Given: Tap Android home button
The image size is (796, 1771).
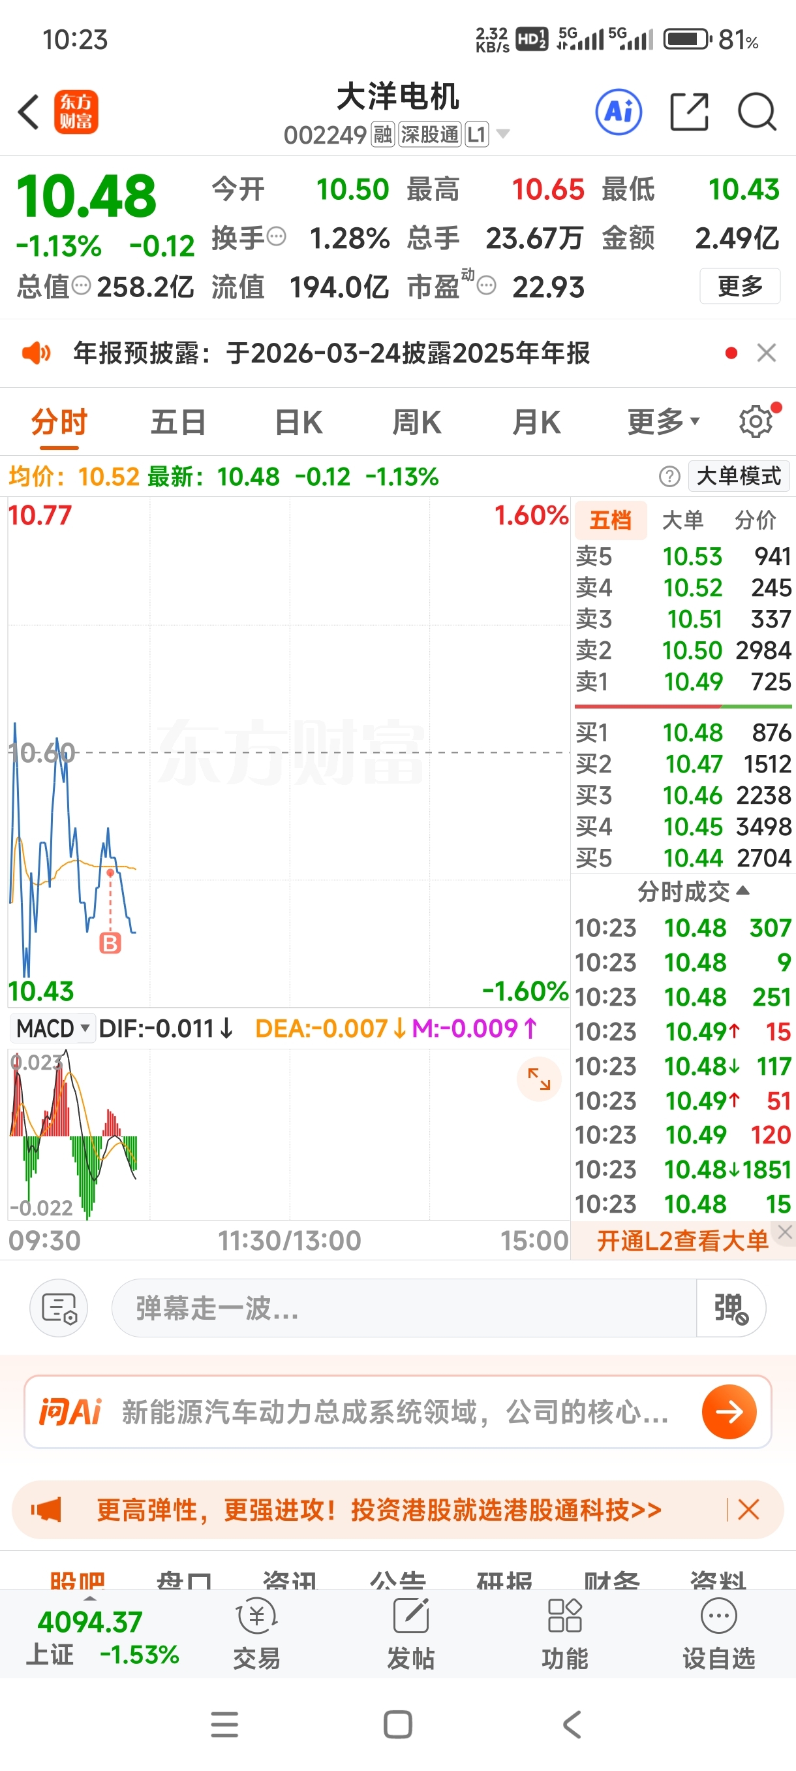Looking at the screenshot, I should click(397, 1724).
